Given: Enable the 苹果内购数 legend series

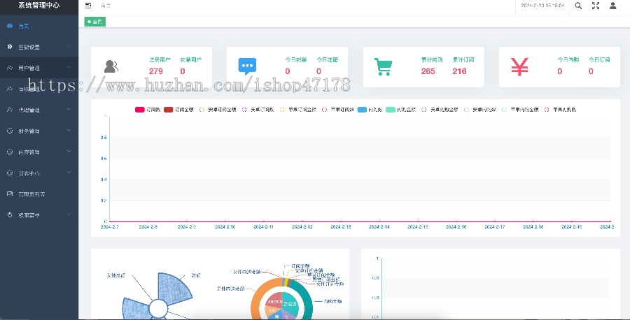Looking at the screenshot, I should [x=560, y=110].
